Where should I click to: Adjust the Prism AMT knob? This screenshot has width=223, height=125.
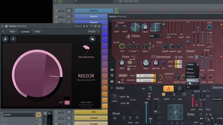pos(122,63)
